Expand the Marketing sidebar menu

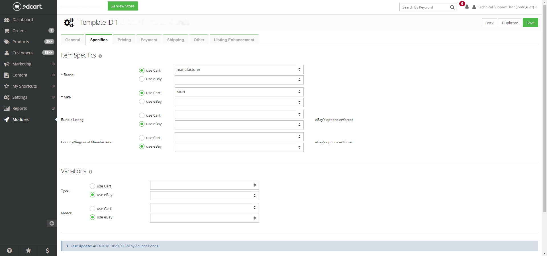(x=53, y=64)
